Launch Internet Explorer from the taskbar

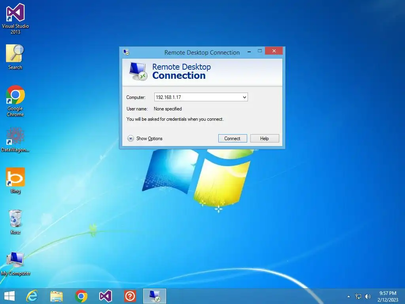pyautogui.click(x=32, y=296)
